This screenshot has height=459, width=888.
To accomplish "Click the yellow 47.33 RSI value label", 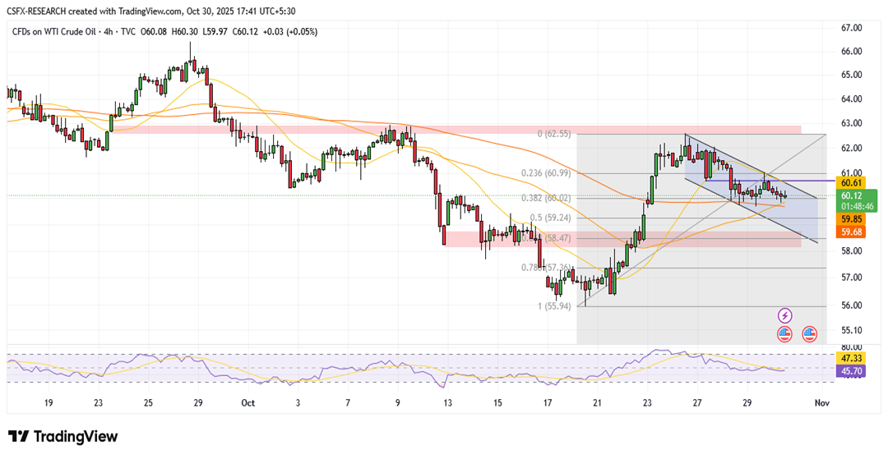I will (x=850, y=359).
